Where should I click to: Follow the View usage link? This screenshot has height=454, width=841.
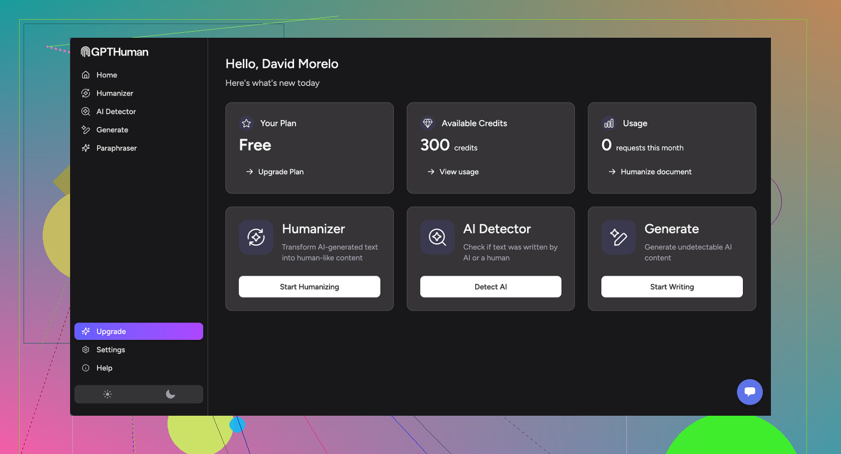(458, 172)
